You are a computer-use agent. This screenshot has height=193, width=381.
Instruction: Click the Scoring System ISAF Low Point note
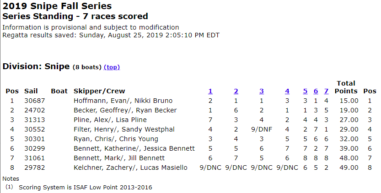pos(85,188)
